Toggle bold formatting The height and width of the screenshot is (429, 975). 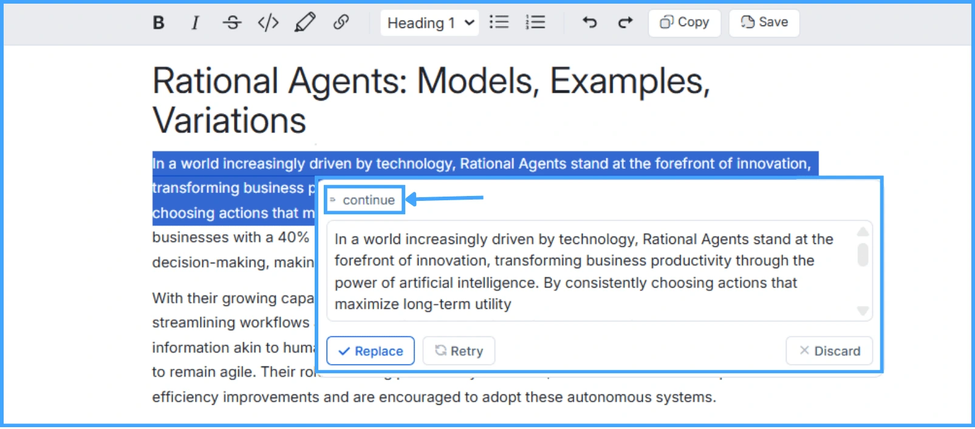click(159, 23)
